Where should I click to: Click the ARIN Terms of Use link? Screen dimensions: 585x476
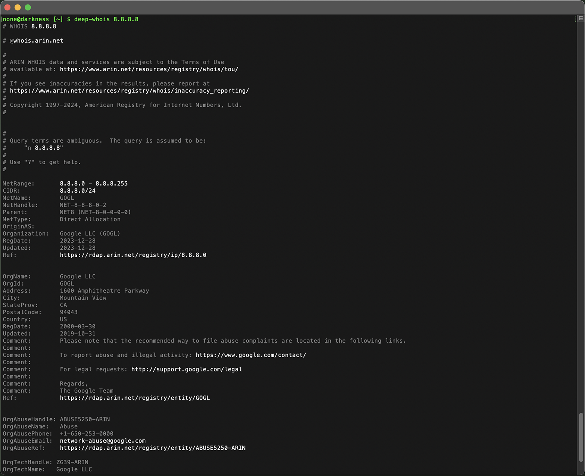pos(149,69)
